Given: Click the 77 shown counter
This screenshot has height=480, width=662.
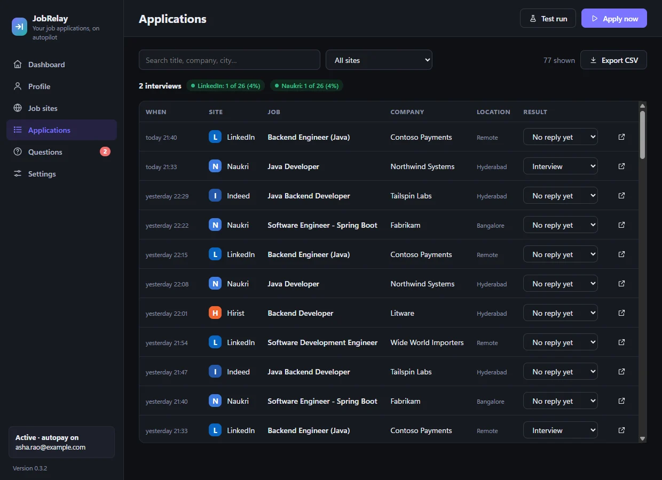Looking at the screenshot, I should click(x=559, y=60).
